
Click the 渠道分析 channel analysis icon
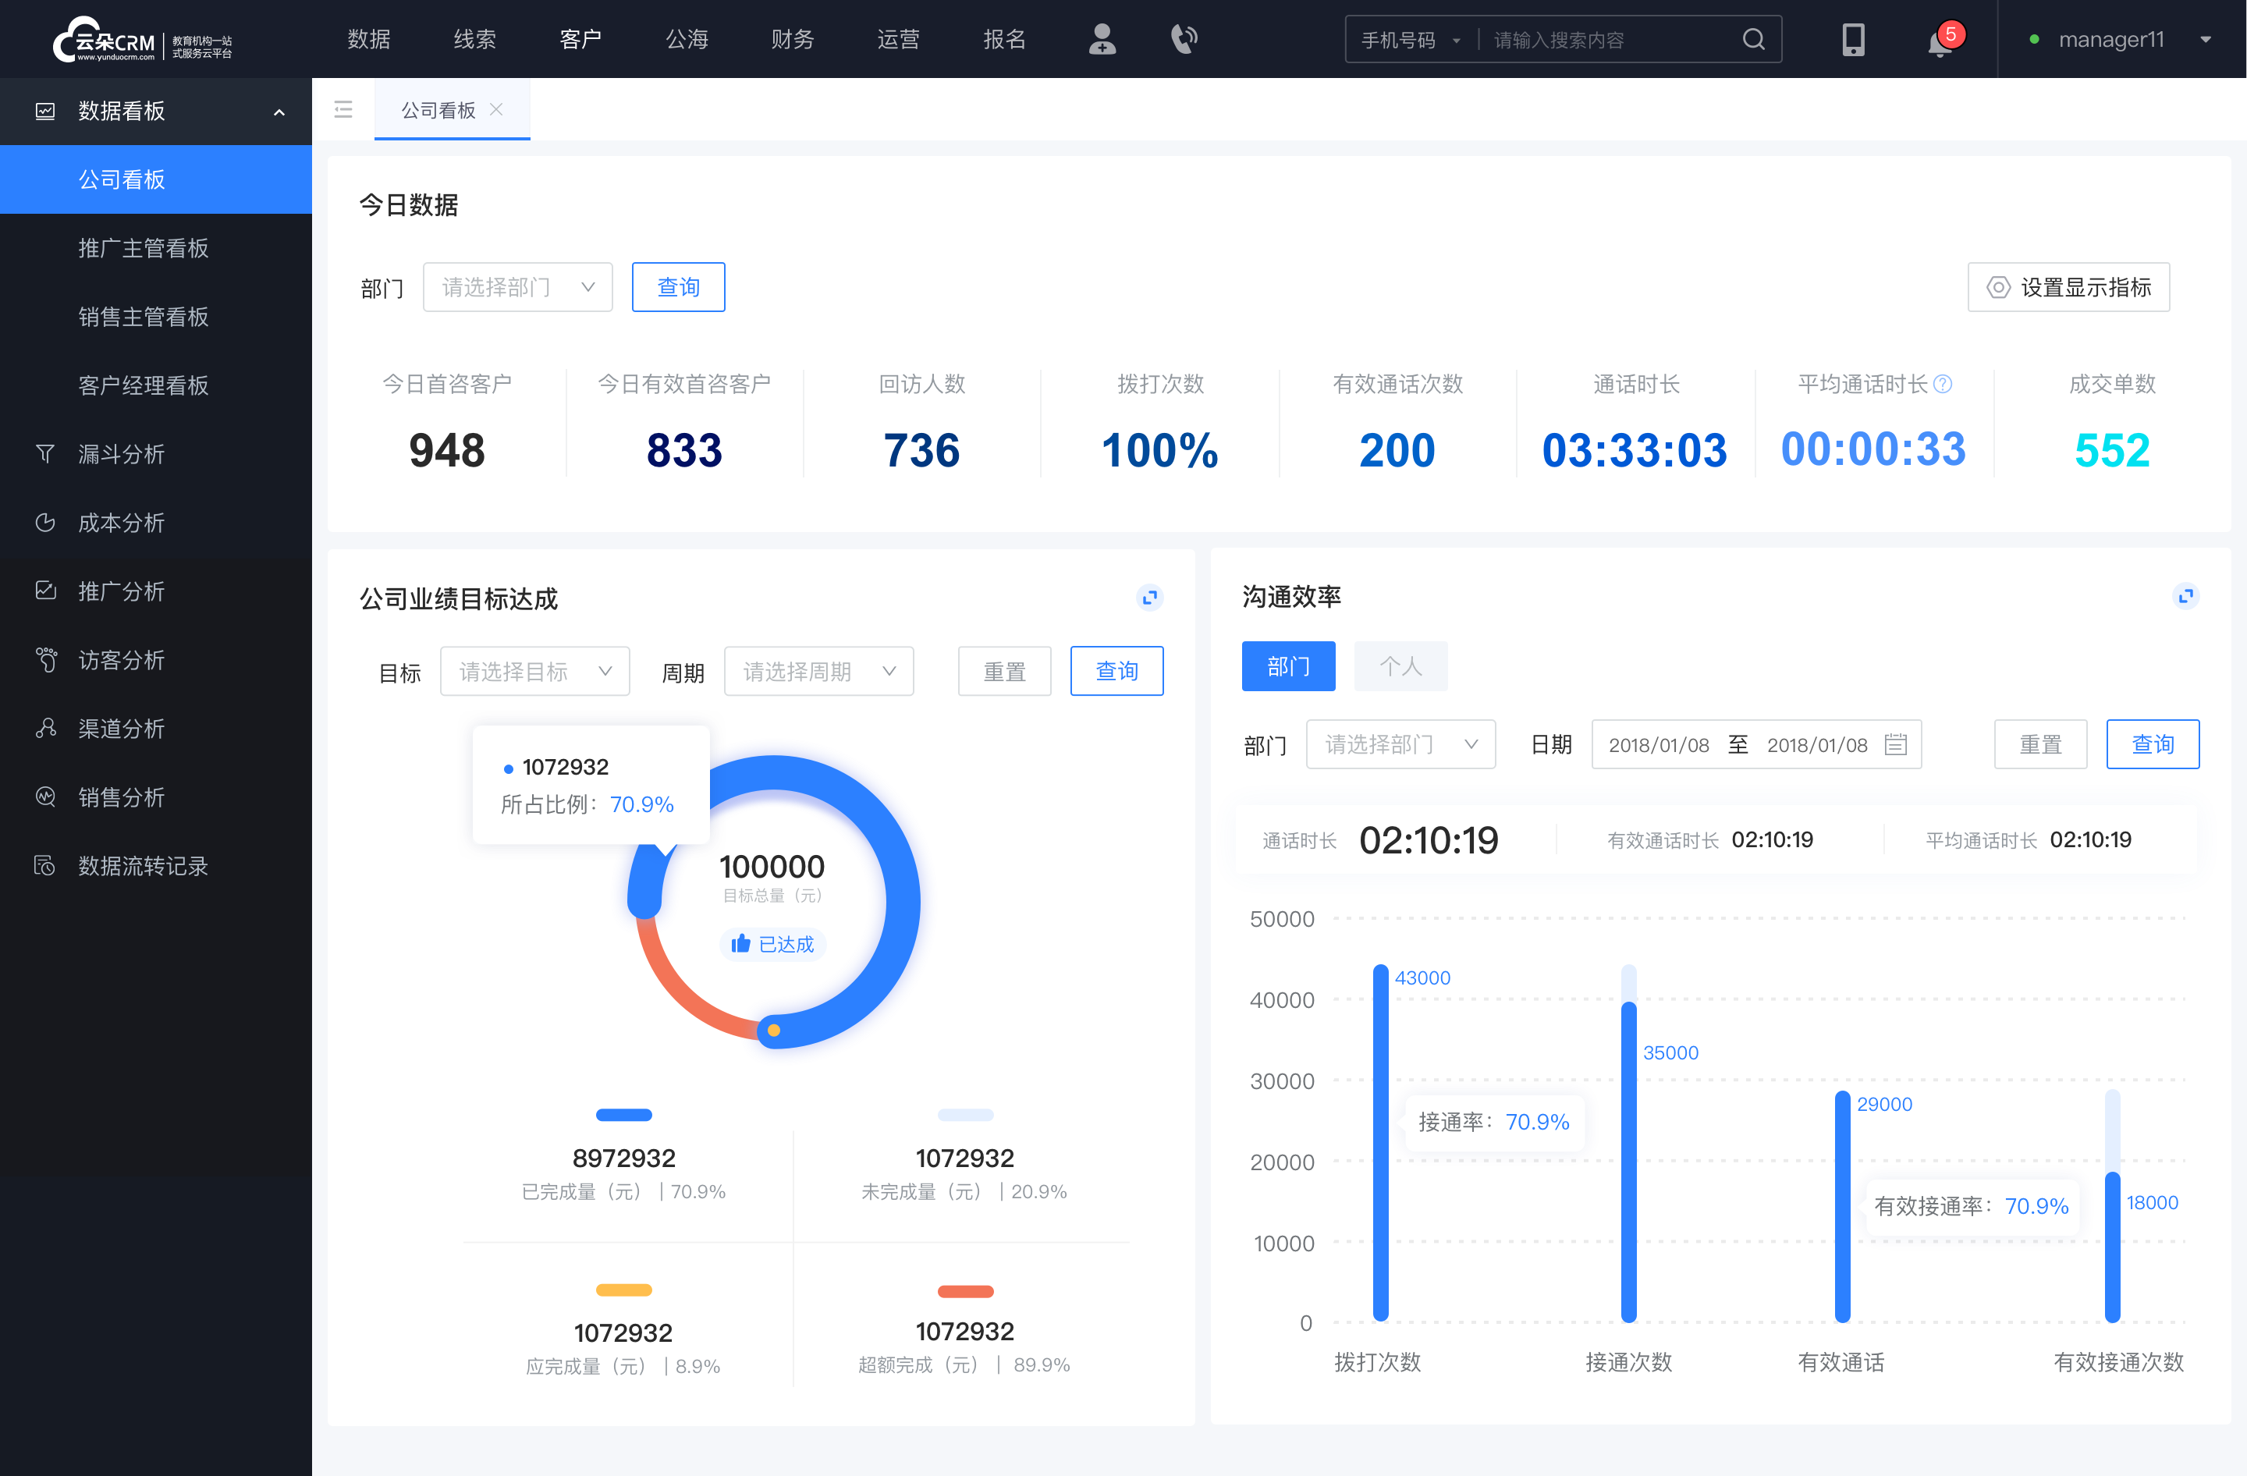click(43, 726)
